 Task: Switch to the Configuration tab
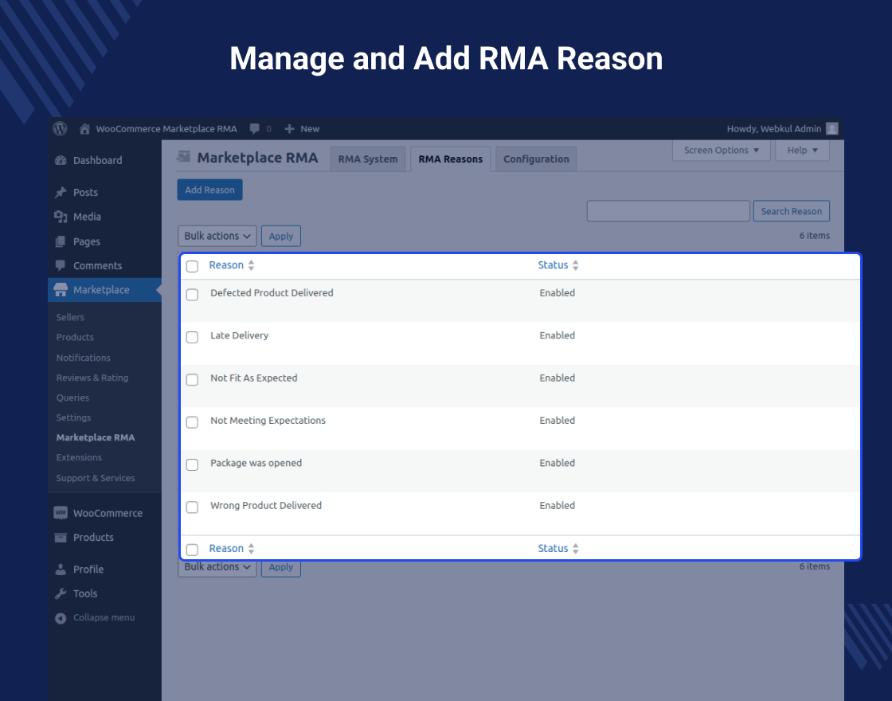[535, 159]
